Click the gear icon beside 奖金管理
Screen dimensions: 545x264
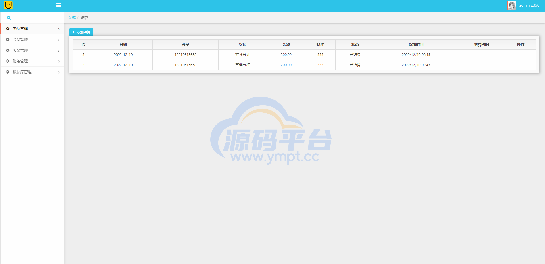point(8,50)
